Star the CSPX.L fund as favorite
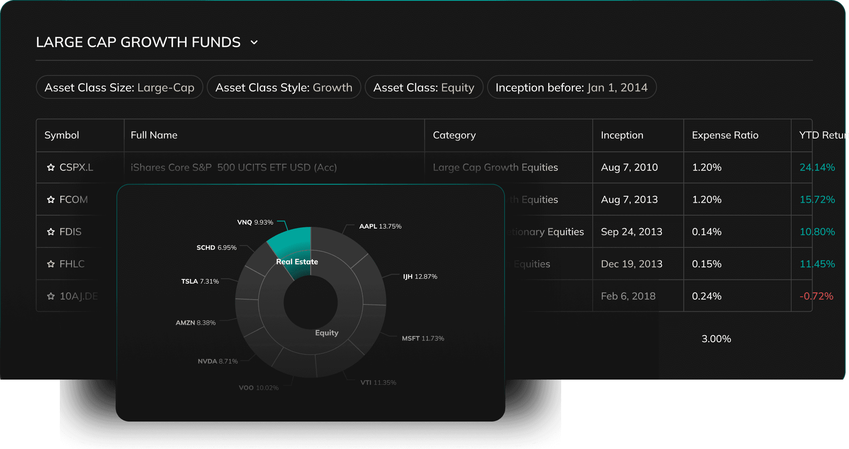Screen dimensions: 849x449 coord(51,167)
